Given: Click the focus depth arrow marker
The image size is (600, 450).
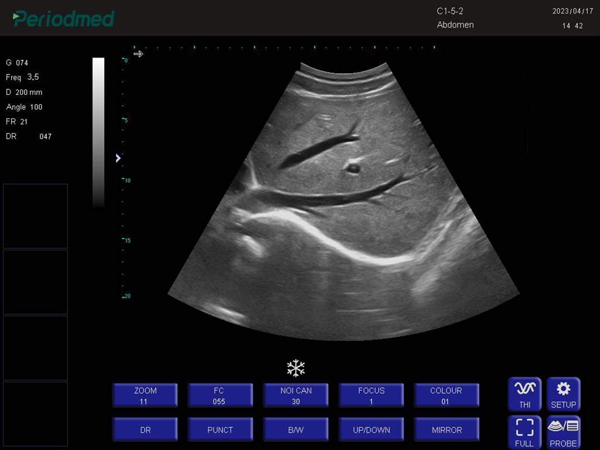Looking at the screenshot, I should pos(118,158).
